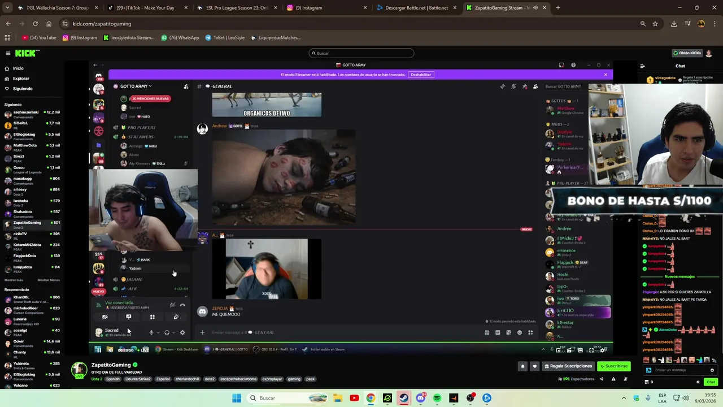Image resolution: width=723 pixels, height=407 pixels.
Task: Toggle the heart follow button
Action: coord(534,366)
